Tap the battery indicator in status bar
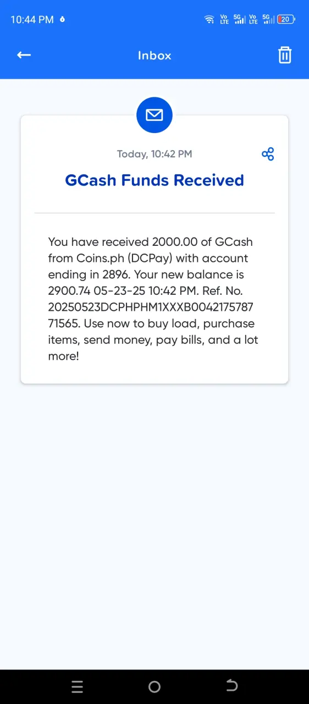 point(286,19)
